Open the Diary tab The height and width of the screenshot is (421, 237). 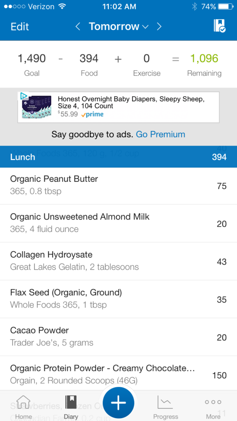(x=71, y=407)
